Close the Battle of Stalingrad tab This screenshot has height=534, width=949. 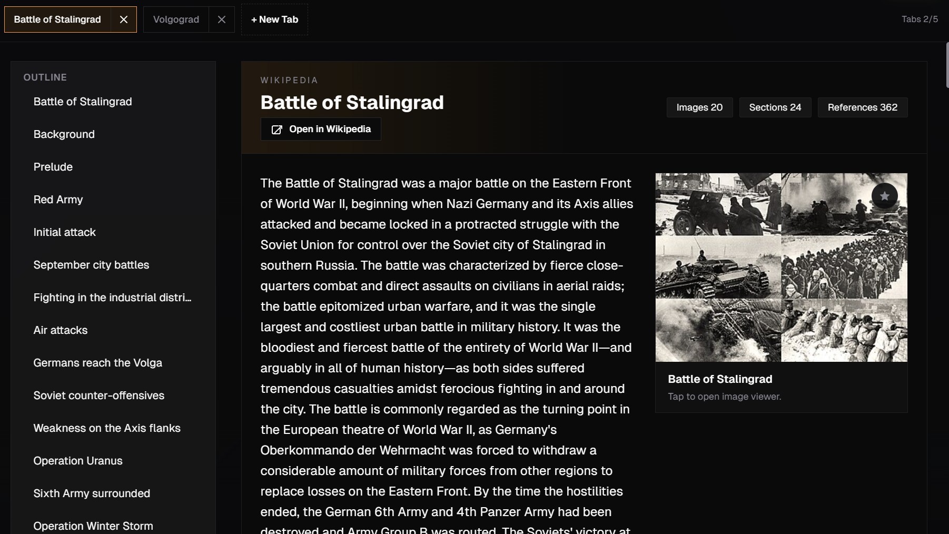tap(124, 19)
